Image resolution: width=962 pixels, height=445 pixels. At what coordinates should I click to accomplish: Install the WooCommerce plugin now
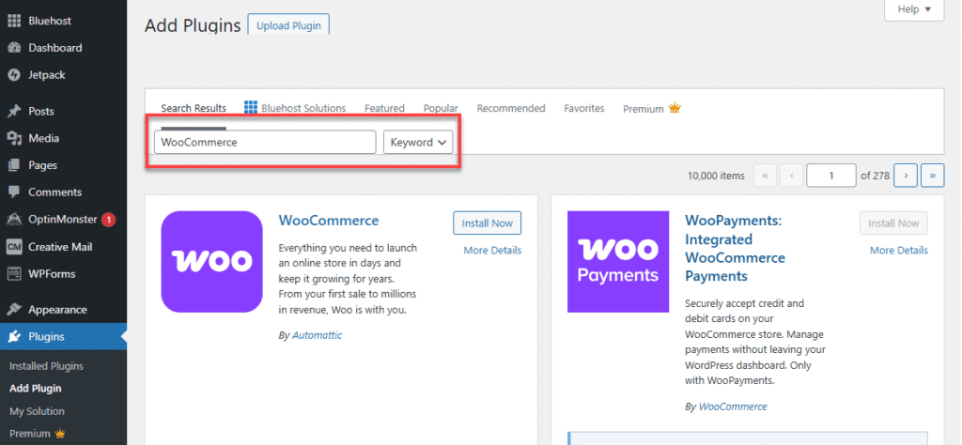(x=487, y=223)
